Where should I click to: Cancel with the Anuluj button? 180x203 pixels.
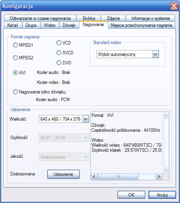pos(162,195)
